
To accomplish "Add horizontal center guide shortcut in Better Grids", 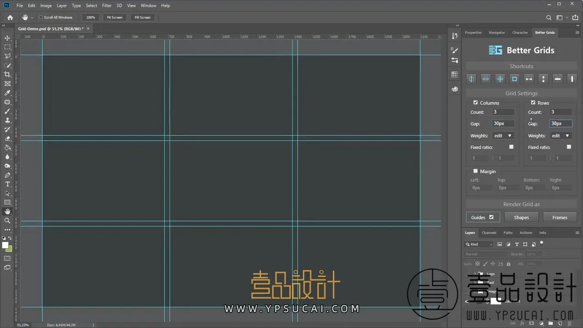I will pyautogui.click(x=486, y=79).
